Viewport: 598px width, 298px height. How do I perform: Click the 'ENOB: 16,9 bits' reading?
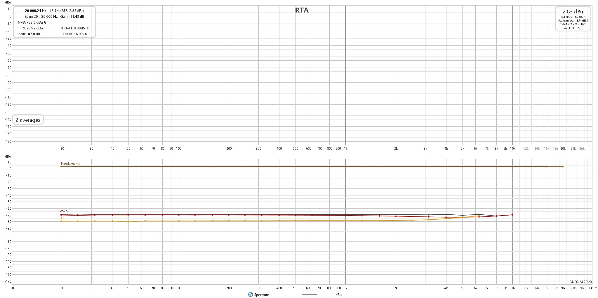[75, 34]
